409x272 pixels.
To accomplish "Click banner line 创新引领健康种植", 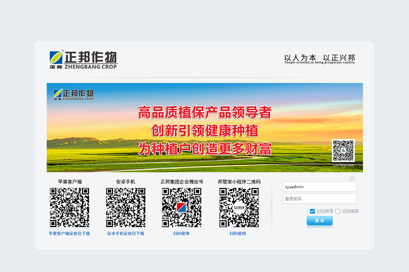I will 205,131.
